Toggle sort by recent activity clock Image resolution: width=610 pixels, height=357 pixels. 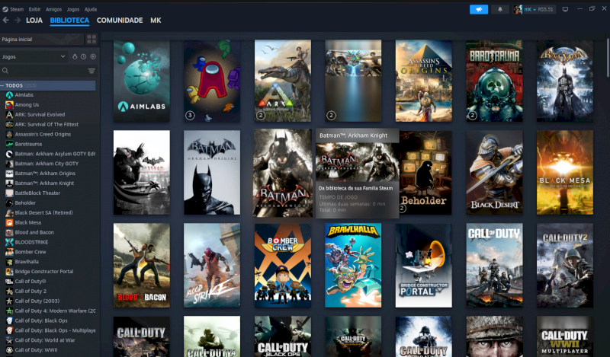pos(84,56)
